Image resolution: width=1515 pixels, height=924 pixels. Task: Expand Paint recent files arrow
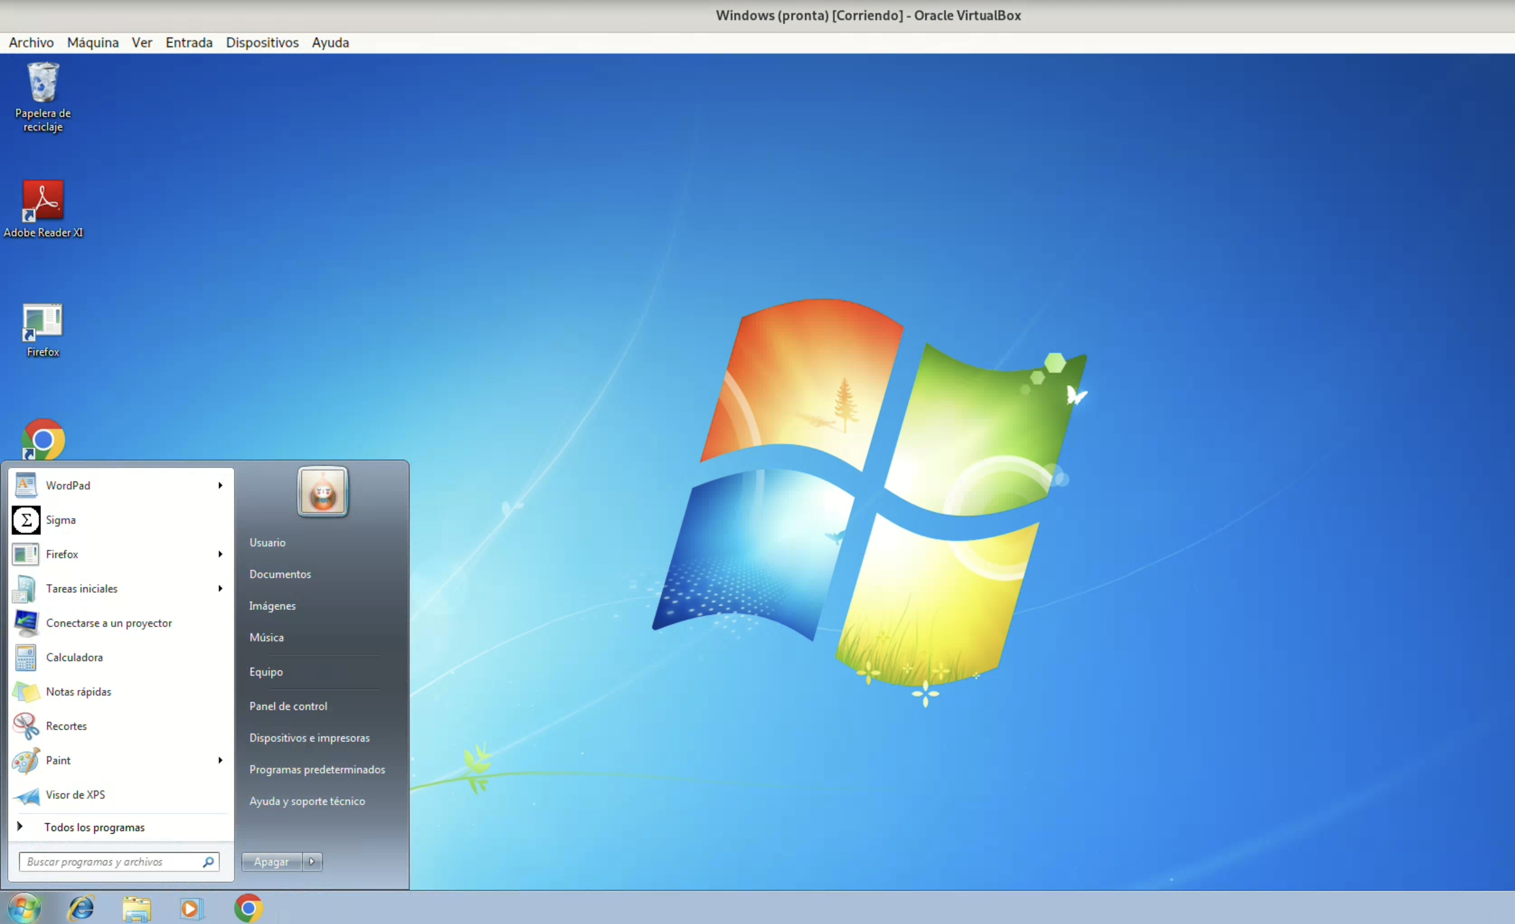coord(220,761)
